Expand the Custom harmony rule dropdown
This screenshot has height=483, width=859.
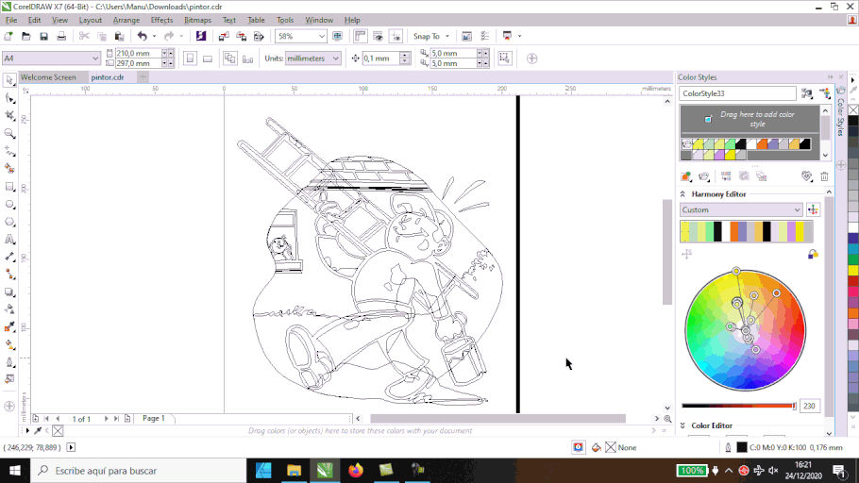click(797, 209)
